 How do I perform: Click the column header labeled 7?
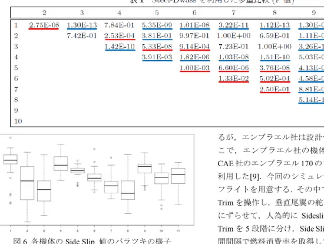(x=234, y=13)
